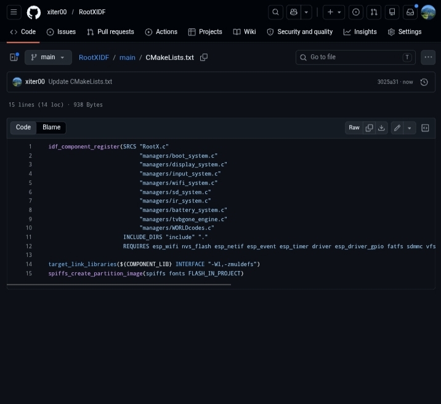This screenshot has height=404, width=441.
Task: Navigate to RootXIDF in file path
Action: [94, 57]
